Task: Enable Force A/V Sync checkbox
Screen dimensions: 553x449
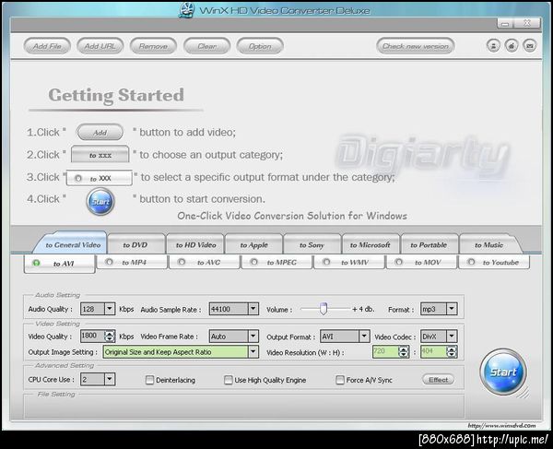Action: [339, 380]
